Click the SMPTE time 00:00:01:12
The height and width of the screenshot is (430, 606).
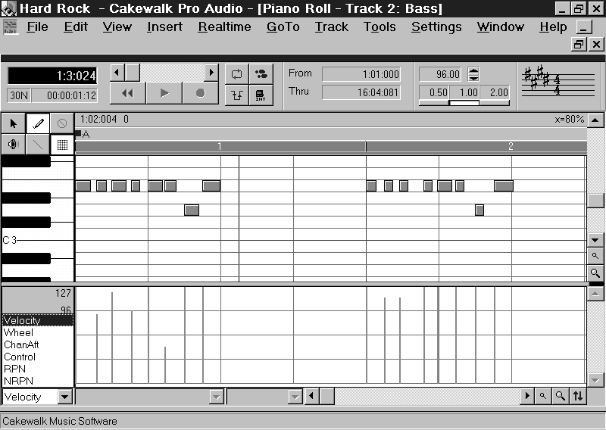[64, 95]
